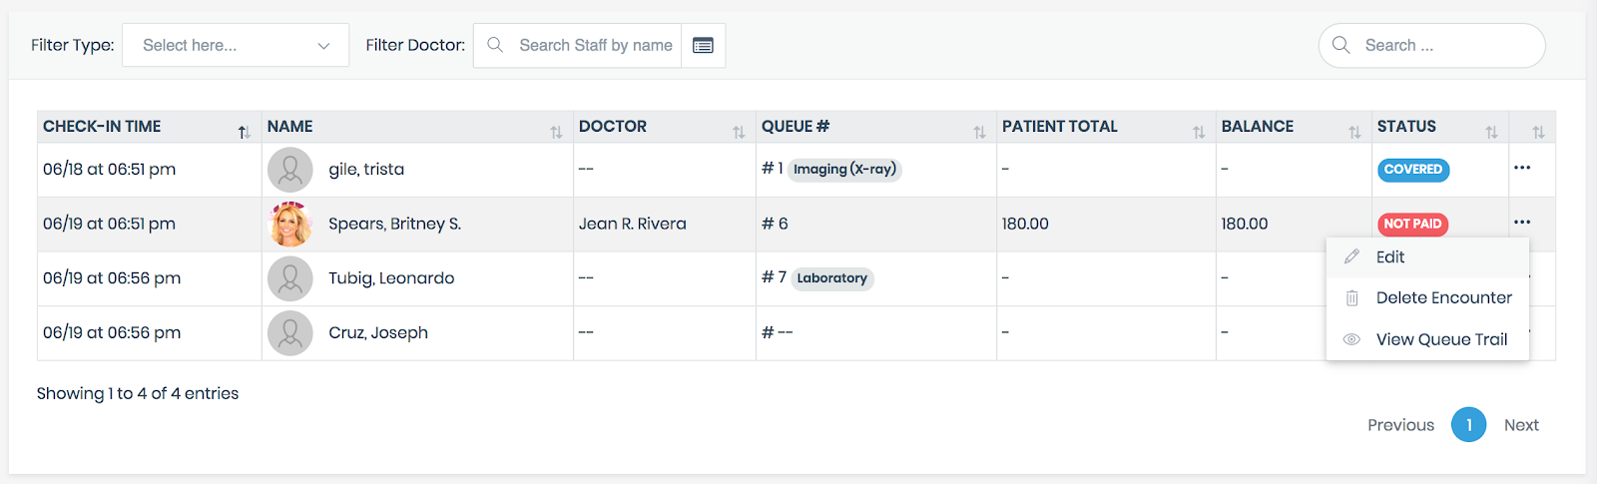Sort by Patient Total column arrows
Screen dimensions: 1597x484
point(1199,132)
